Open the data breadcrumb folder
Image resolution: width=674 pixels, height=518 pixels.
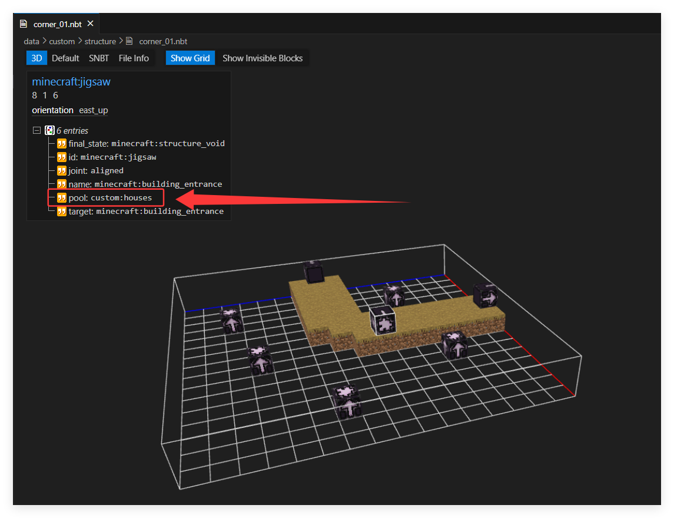(31, 41)
